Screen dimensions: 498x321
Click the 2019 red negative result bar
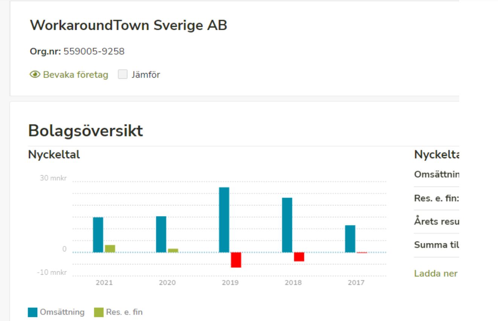click(236, 260)
